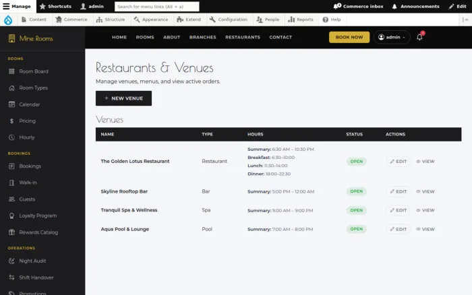The height and width of the screenshot is (295, 472).
Task: Click the Edit pencil icon in toolbar
Action: [x=451, y=6]
